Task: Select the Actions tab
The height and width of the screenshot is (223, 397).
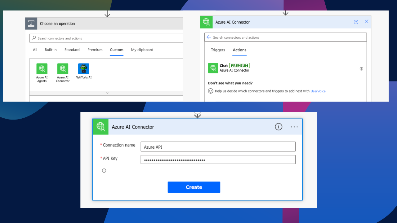Action: (239, 50)
